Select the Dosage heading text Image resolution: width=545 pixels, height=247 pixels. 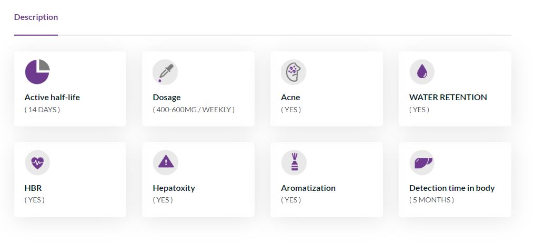tap(166, 98)
